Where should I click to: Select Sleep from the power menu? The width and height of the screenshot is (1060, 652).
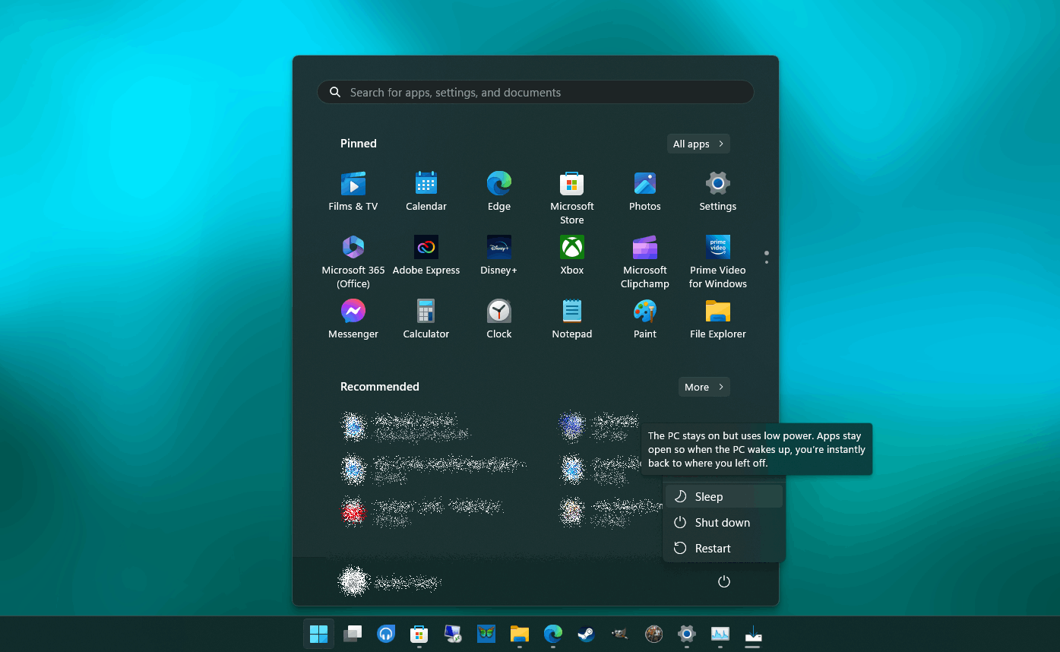click(724, 496)
